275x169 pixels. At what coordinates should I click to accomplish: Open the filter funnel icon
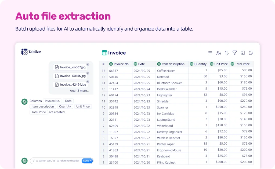point(234,53)
